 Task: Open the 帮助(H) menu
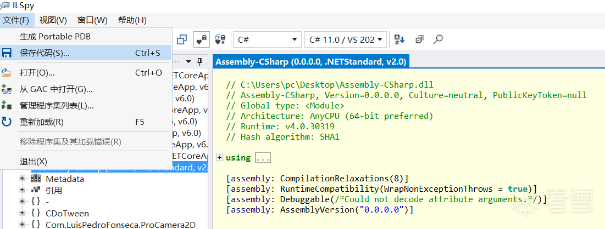point(132,20)
